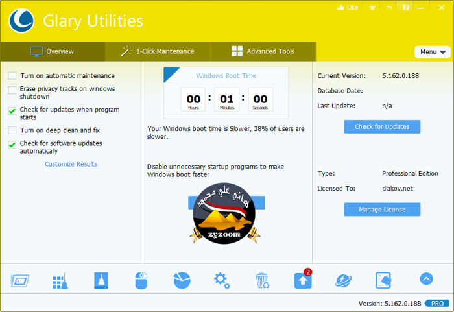454x312 pixels.
Task: Click Professional Edition type text
Action: point(410,173)
